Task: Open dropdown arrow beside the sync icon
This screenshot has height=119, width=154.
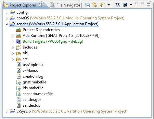Action: click(x=109, y=5)
